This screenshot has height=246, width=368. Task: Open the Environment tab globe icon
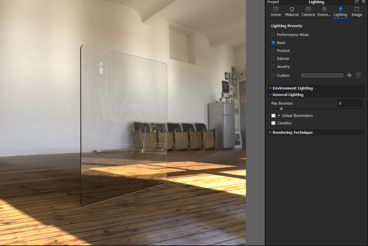(324, 9)
